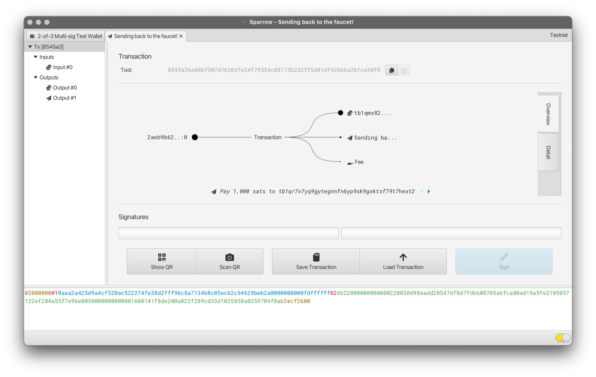This screenshot has height=377, width=596.
Task: Click the coins icon beside Output #0
Action: pyautogui.click(x=49, y=88)
